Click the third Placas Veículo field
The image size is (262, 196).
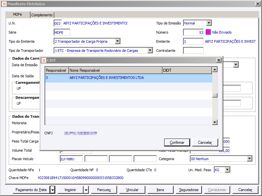click(121, 159)
